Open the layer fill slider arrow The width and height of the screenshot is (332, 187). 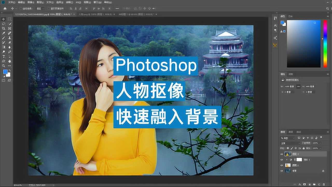320,148
